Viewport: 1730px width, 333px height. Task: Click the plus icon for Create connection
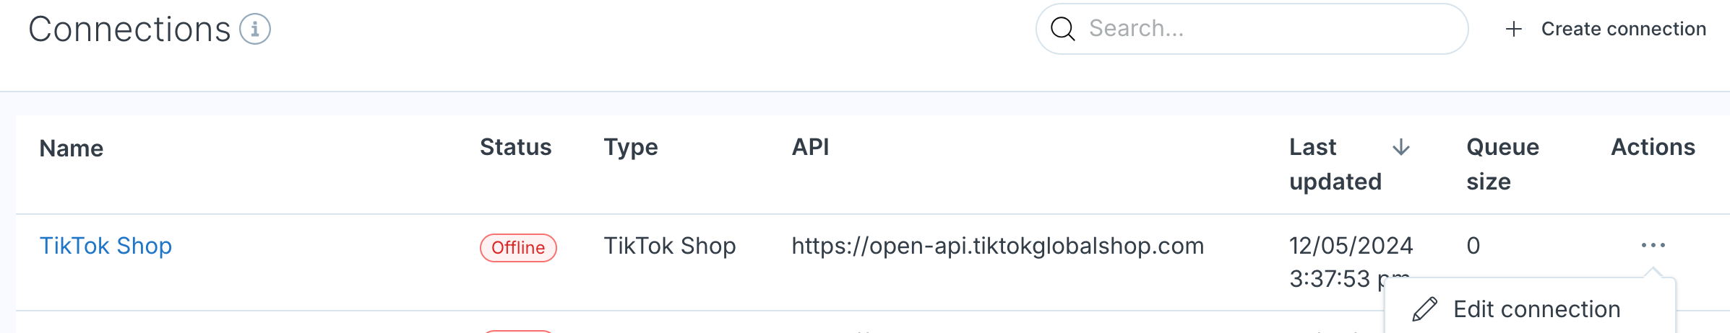[x=1514, y=29]
